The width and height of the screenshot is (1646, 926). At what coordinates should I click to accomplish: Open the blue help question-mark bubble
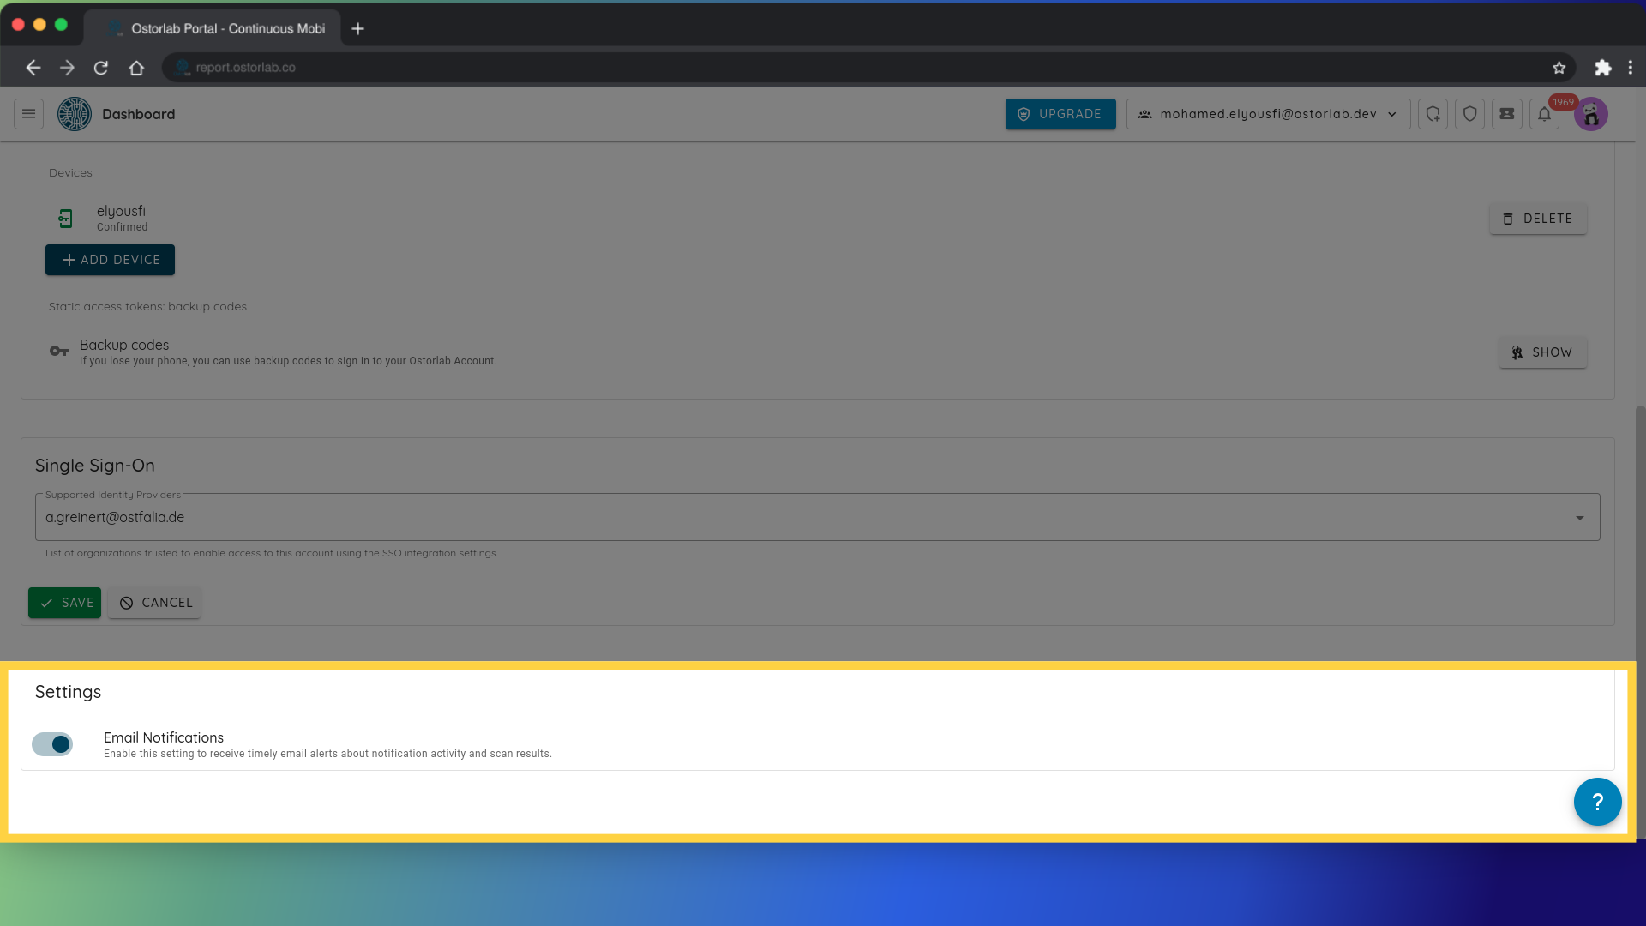pyautogui.click(x=1597, y=802)
